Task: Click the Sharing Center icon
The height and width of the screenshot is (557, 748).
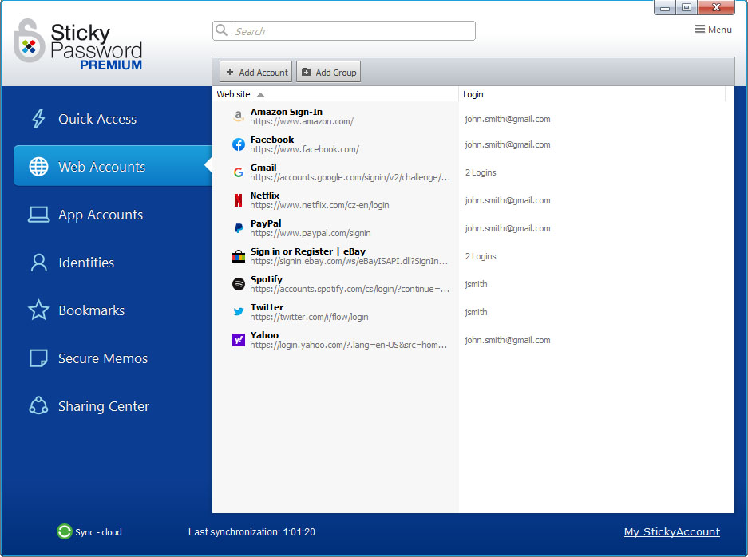Action: (x=38, y=406)
